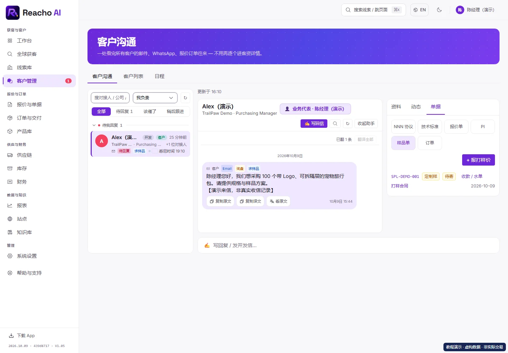Open 全球获客 in the sidebar

39,54
